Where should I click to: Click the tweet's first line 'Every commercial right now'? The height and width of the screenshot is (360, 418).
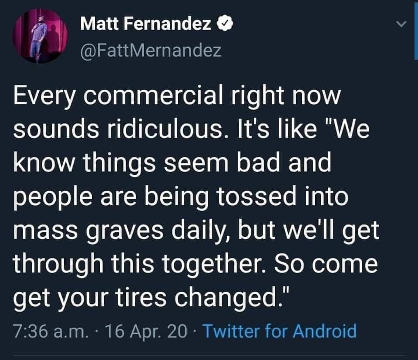(177, 95)
